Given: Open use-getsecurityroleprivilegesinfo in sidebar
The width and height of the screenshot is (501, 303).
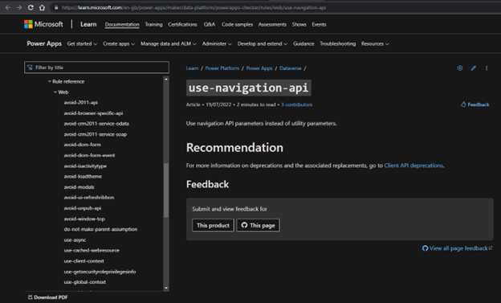Looking at the screenshot, I should (100, 272).
